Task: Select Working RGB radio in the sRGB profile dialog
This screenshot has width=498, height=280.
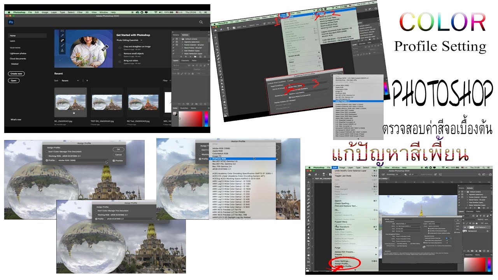Action: pyautogui.click(x=96, y=215)
